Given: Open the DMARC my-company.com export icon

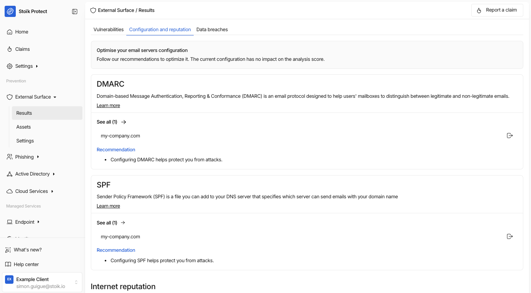Looking at the screenshot, I should coord(510,136).
